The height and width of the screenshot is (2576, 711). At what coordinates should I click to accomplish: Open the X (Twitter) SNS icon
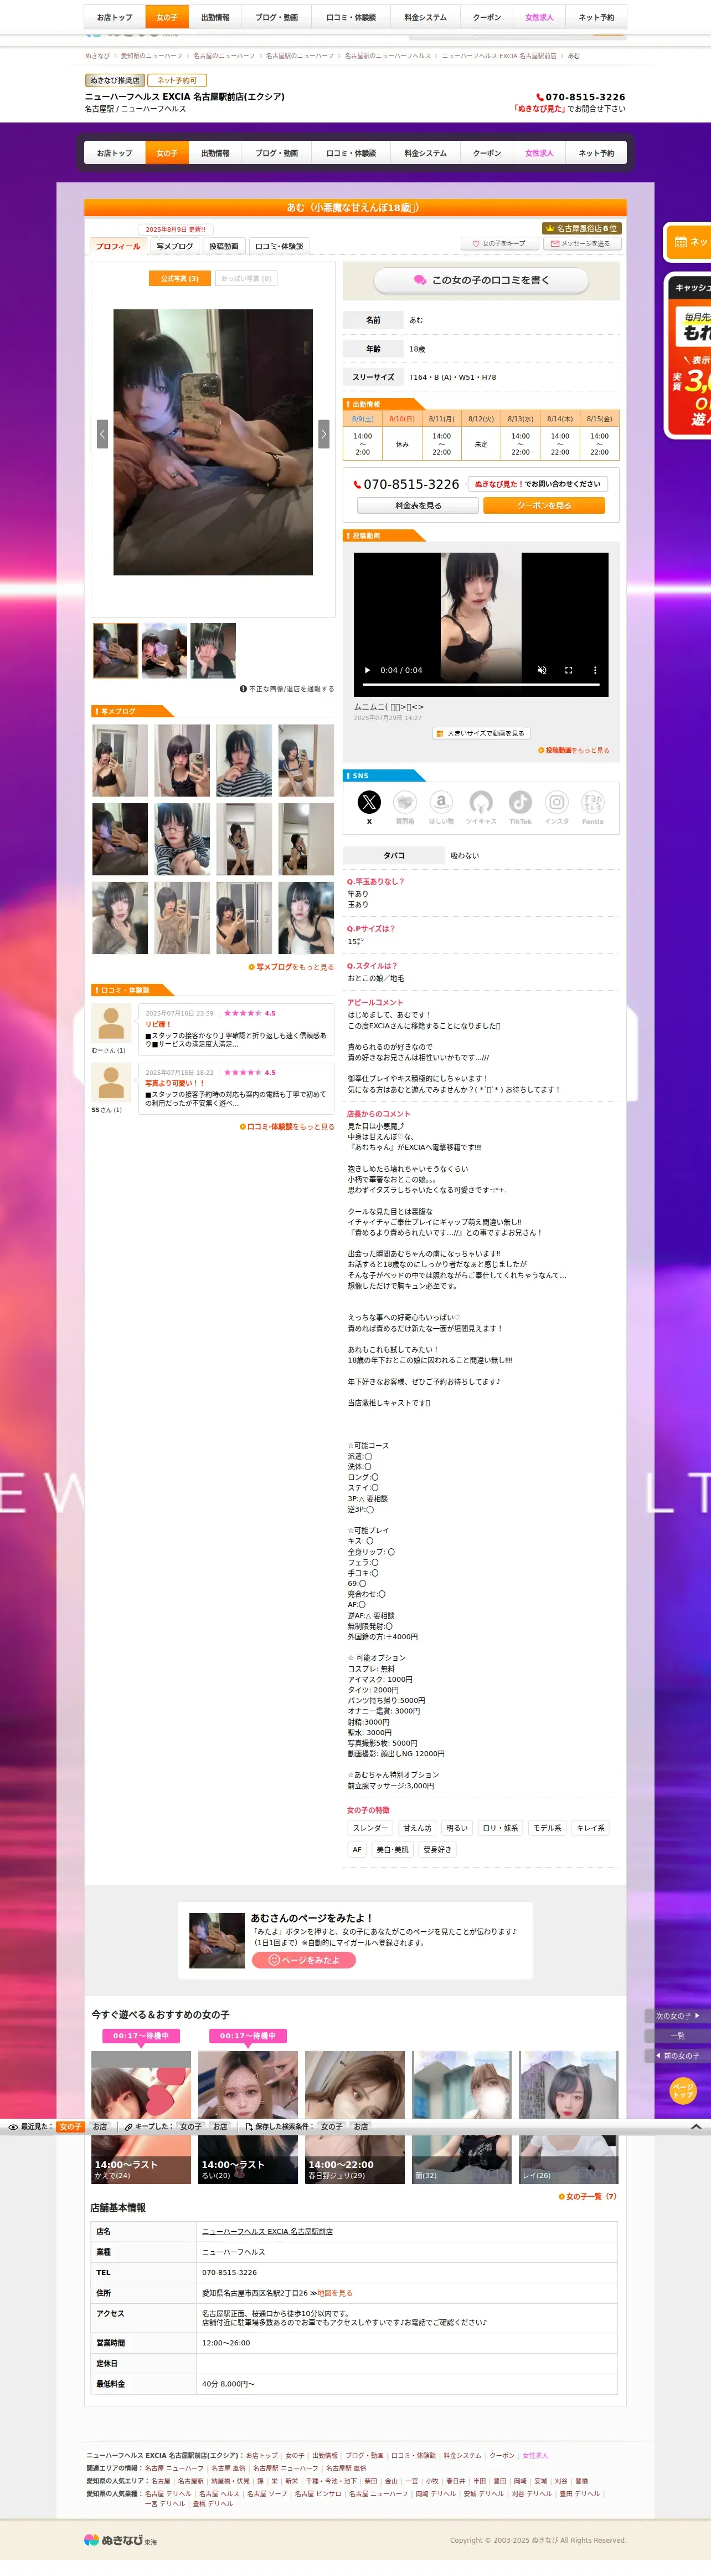369,801
